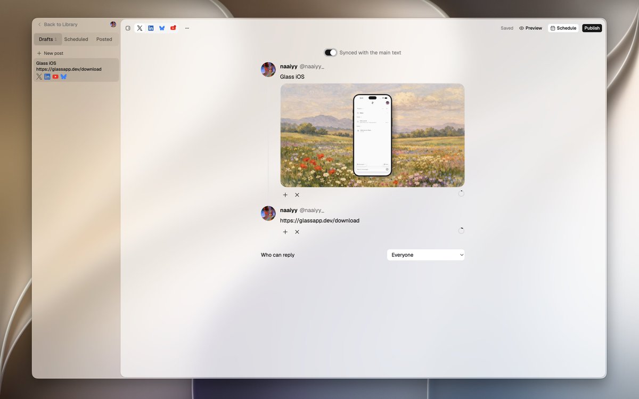Open the Glass iOS draft in the sidebar
Viewport: 639px width, 399px height.
coord(75,70)
